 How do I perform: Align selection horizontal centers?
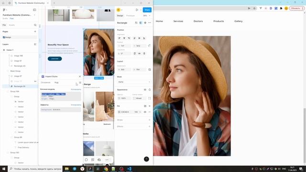click(x=124, y=38)
